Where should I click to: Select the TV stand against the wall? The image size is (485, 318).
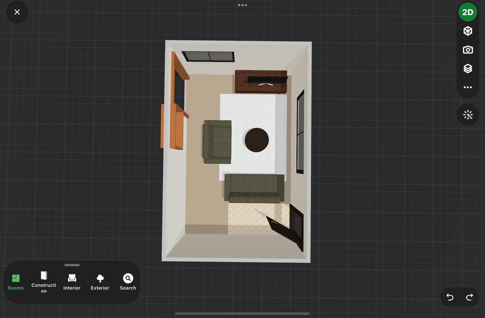(260, 81)
